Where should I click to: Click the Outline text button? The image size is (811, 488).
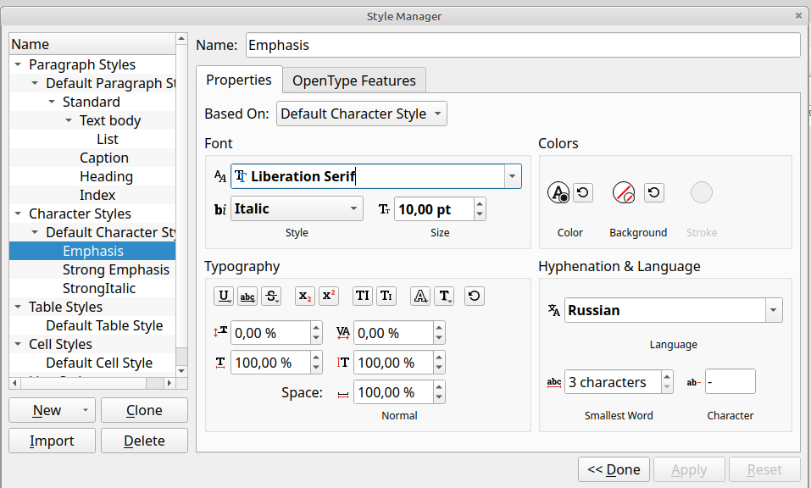(420, 296)
